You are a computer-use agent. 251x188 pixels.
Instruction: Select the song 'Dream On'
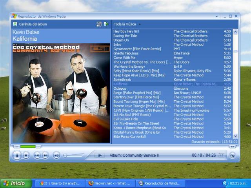[x=173, y=40]
